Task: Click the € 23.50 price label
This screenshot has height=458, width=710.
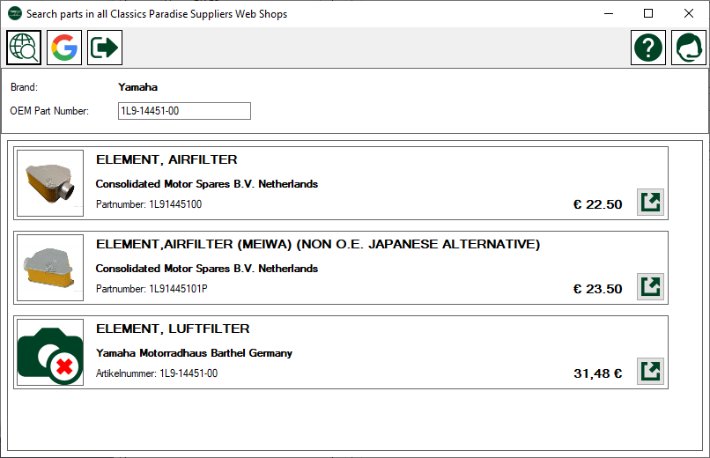Action: tap(598, 289)
